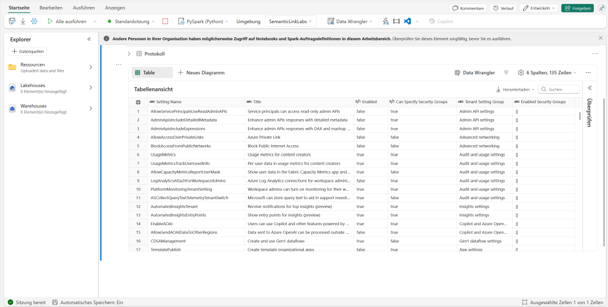The height and width of the screenshot is (307, 608).
Task: Click the rectangle frame icon in toolbar
Action: (396, 21)
